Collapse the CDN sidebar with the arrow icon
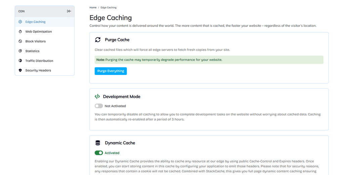344x175 pixels. click(x=69, y=11)
